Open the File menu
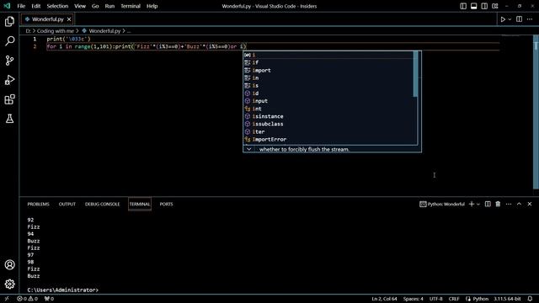Image resolution: width=539 pixels, height=303 pixels. pyautogui.click(x=21, y=6)
